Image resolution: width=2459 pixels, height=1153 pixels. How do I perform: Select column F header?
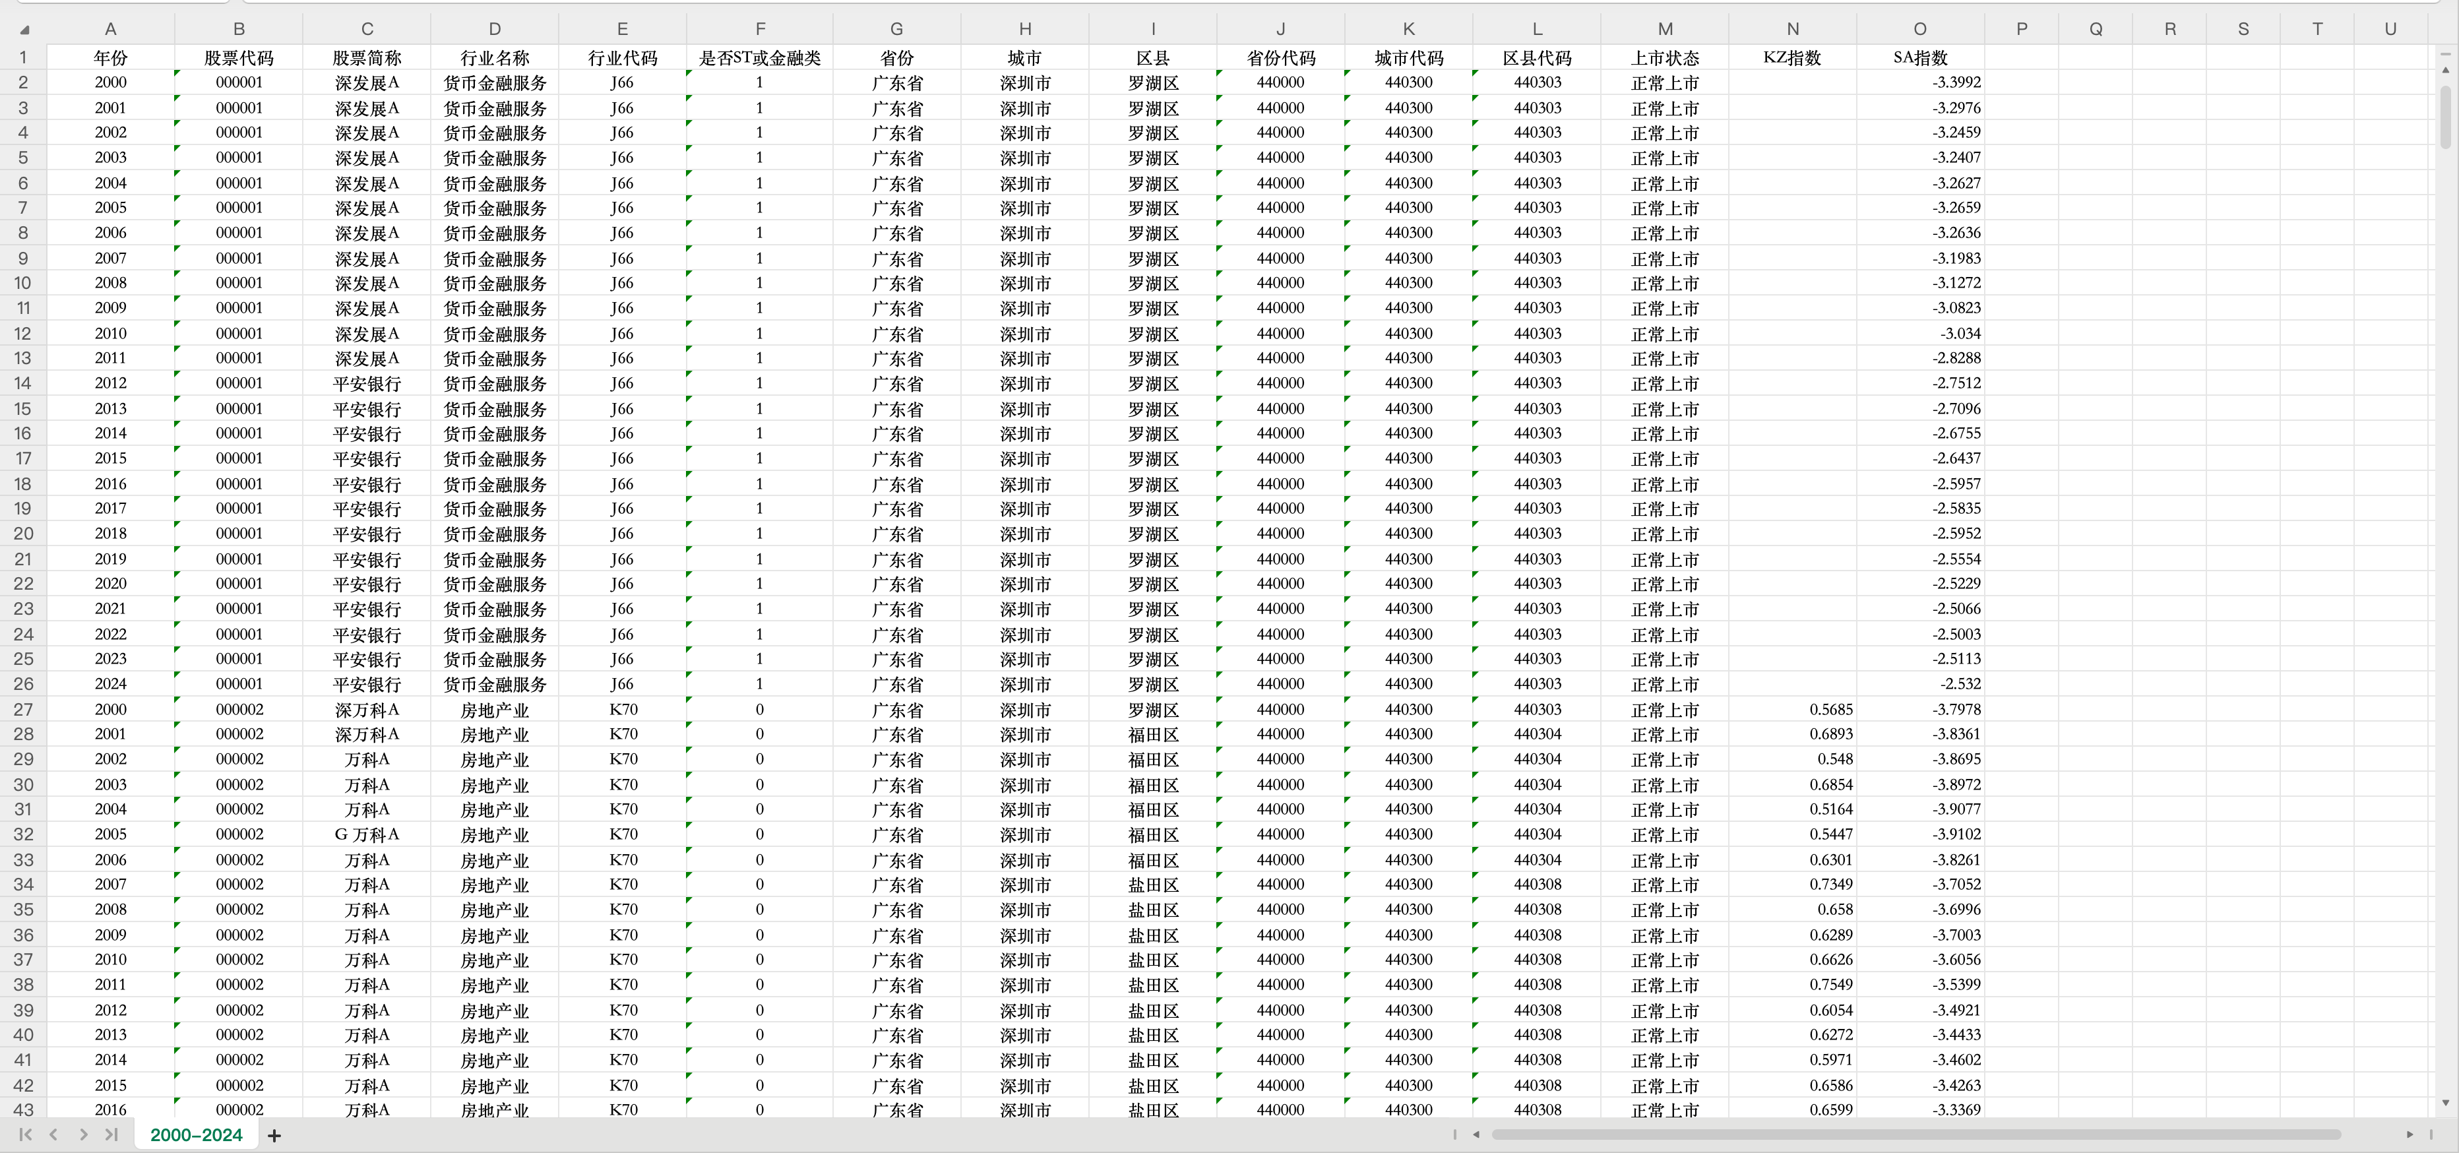(x=760, y=30)
